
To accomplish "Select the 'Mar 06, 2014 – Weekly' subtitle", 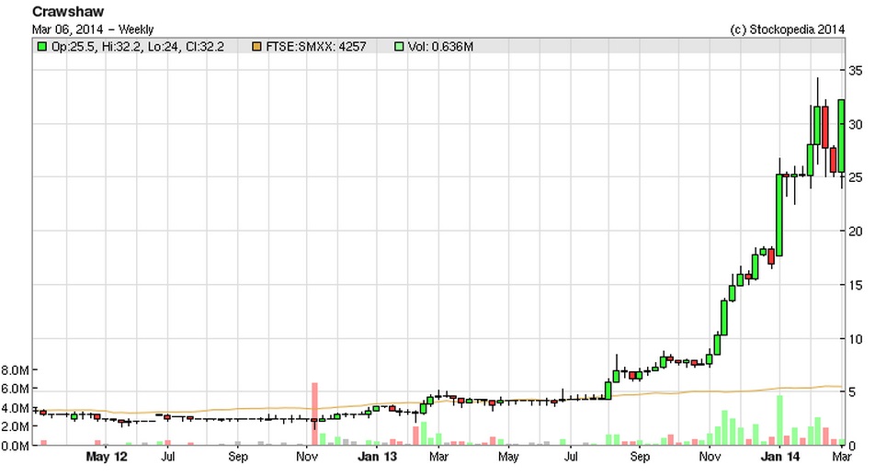I will point(93,29).
